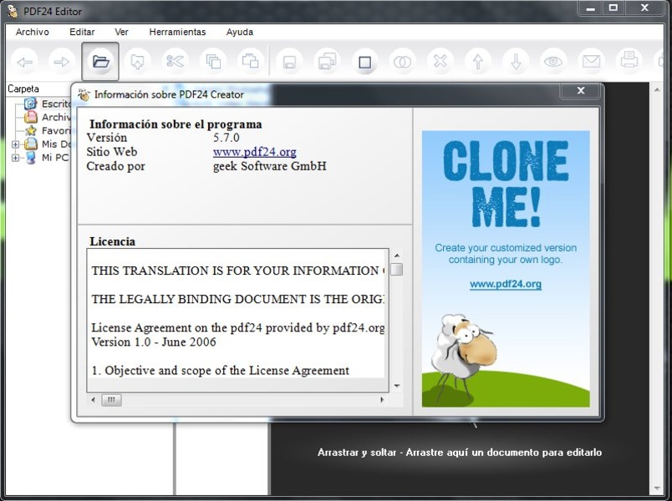Viewport: 672px width, 501px height.
Task: Click the import document toolbar icon
Action: (x=138, y=62)
